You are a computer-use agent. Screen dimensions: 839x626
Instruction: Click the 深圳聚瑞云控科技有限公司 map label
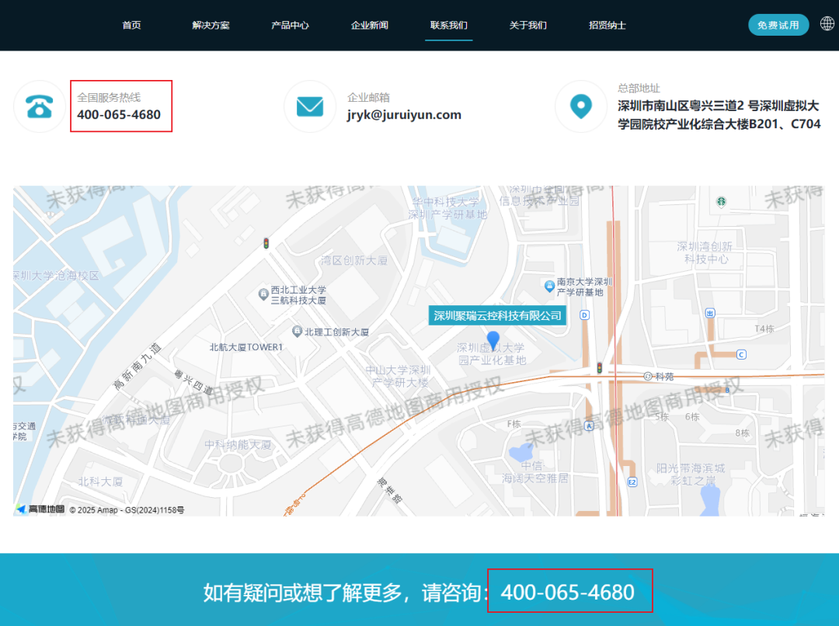(497, 315)
